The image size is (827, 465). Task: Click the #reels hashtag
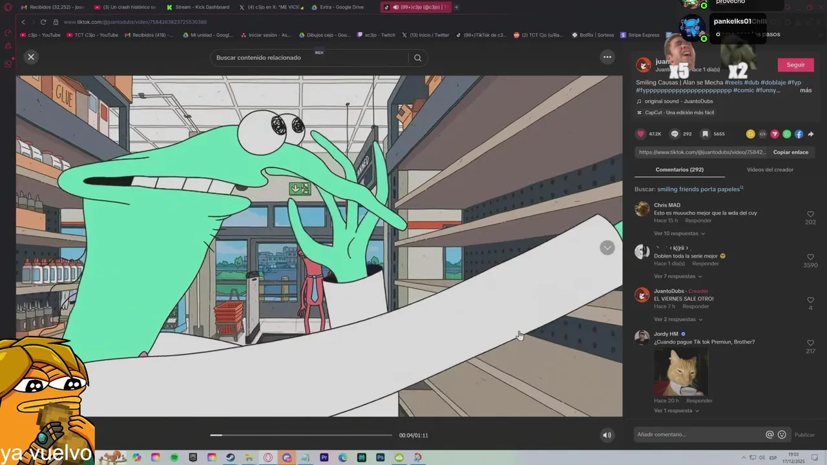coord(733,83)
